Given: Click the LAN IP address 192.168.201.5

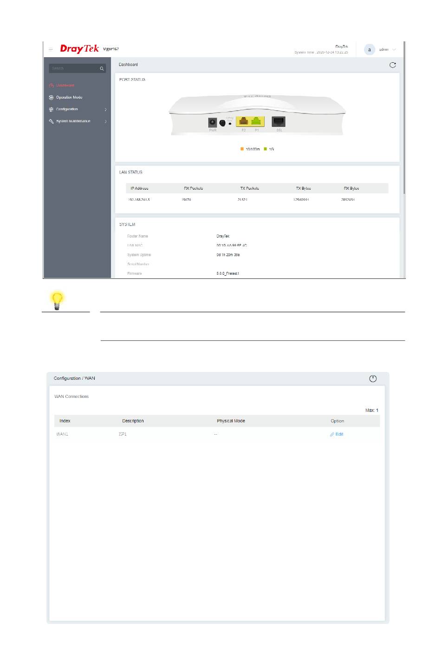Looking at the screenshot, I should 139,199.
